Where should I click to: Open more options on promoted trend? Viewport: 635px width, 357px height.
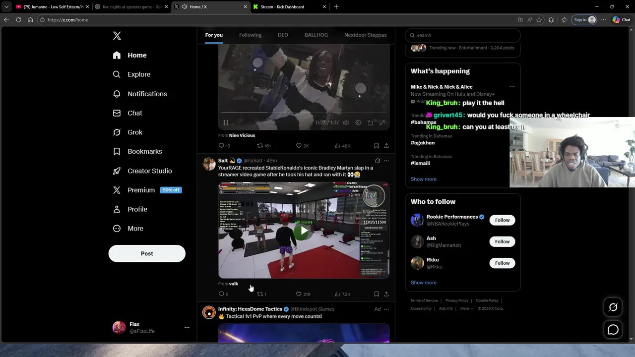(x=512, y=87)
